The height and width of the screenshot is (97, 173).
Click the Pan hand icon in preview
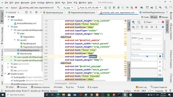click(160, 56)
